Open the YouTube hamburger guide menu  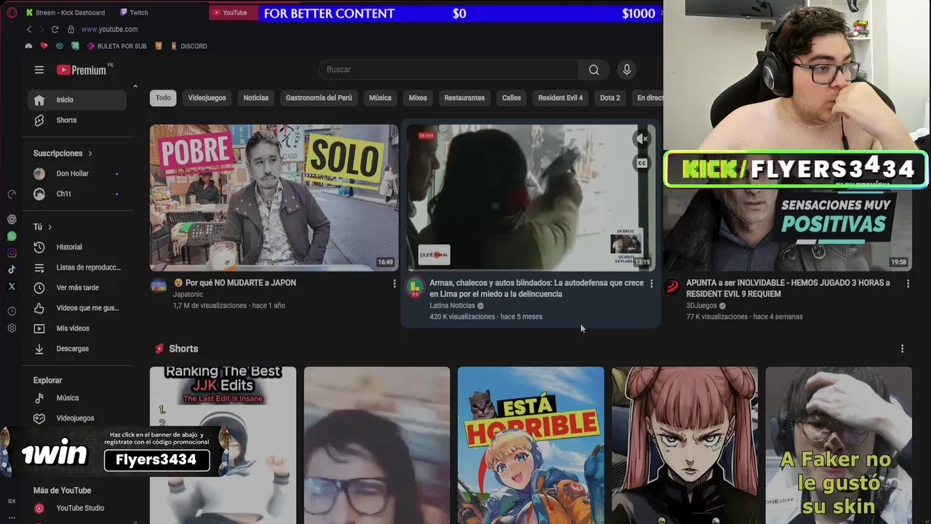(x=39, y=70)
